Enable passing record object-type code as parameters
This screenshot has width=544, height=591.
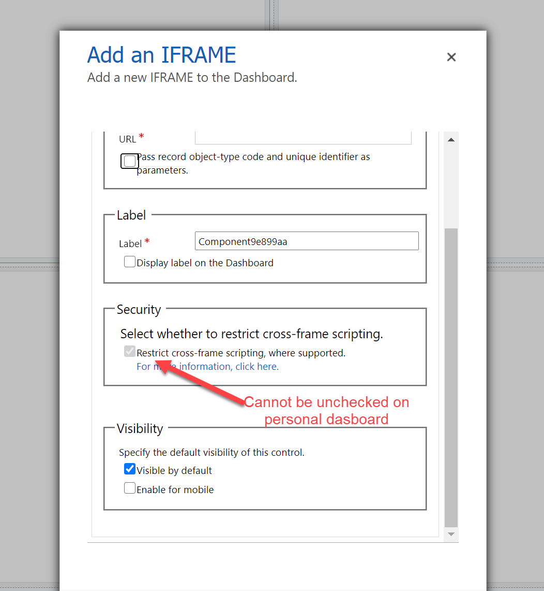pos(130,161)
